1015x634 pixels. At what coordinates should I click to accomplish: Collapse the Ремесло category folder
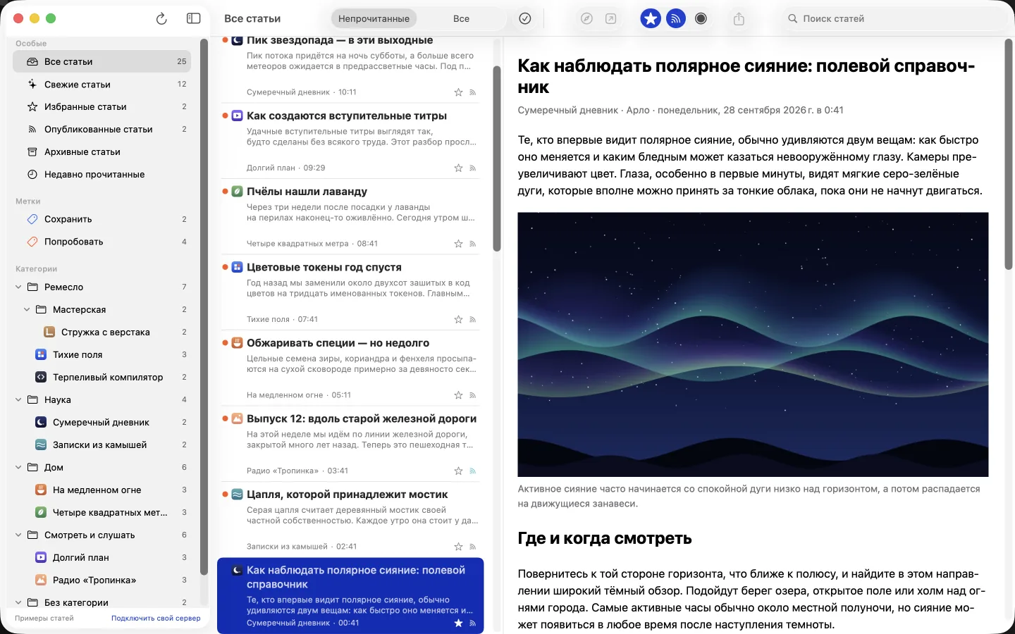(x=18, y=287)
